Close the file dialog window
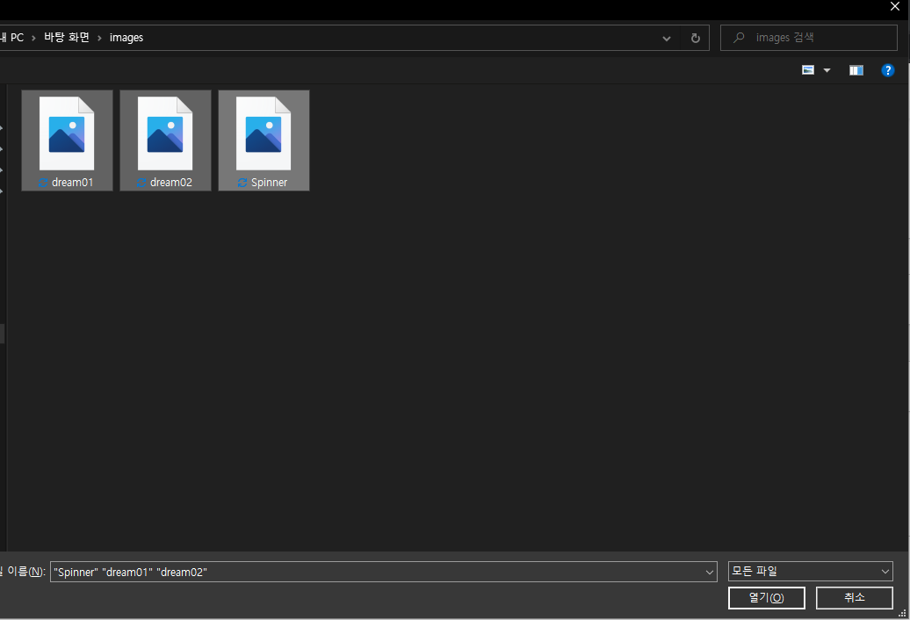The image size is (910, 620). tap(895, 6)
